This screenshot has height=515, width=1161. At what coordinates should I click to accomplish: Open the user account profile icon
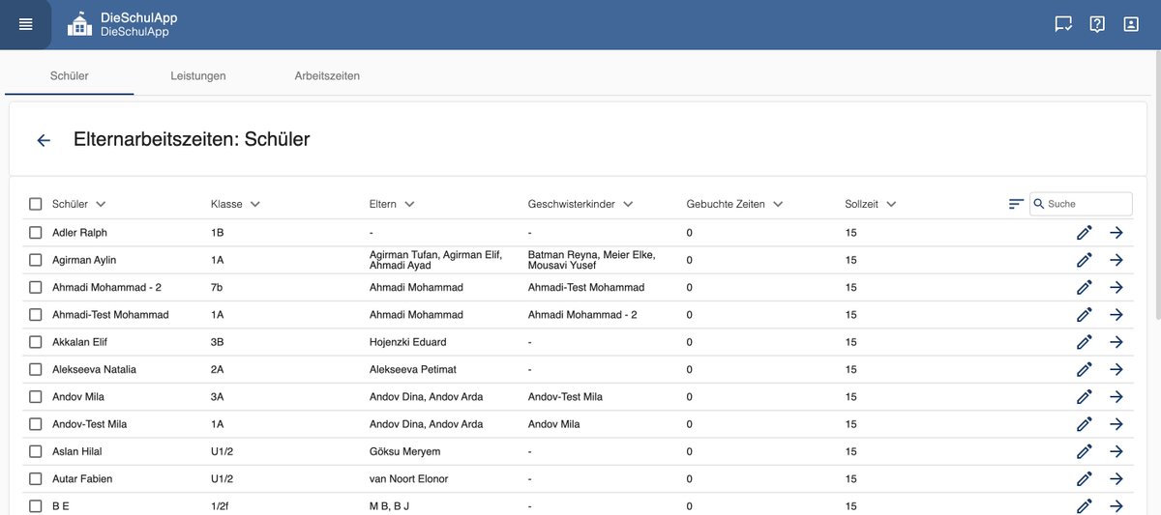click(1131, 24)
